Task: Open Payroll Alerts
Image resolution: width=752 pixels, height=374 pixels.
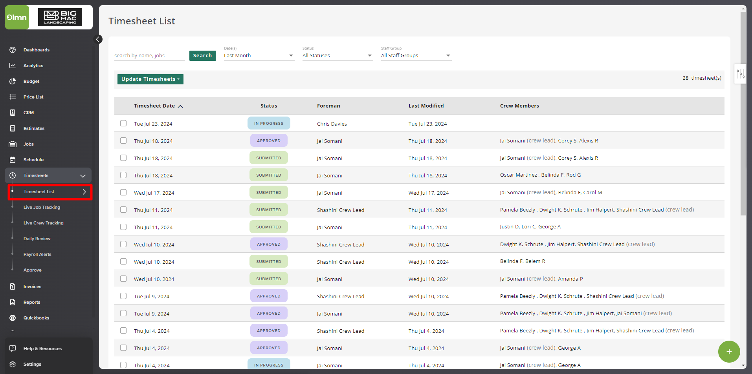Action: pyautogui.click(x=37, y=254)
